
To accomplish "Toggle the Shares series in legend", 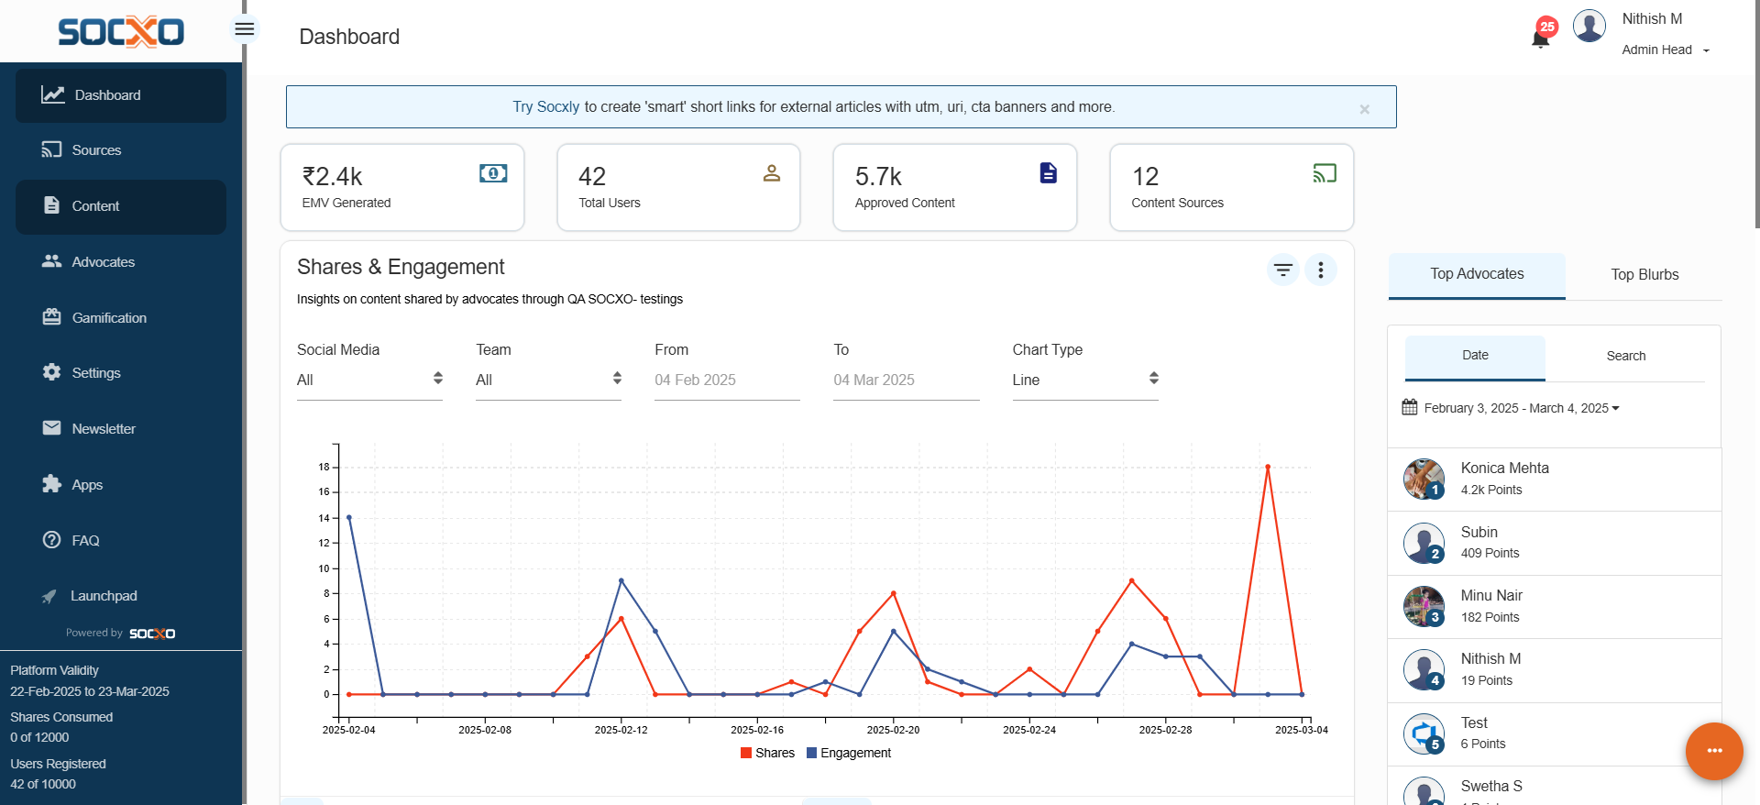I will pos(767,753).
